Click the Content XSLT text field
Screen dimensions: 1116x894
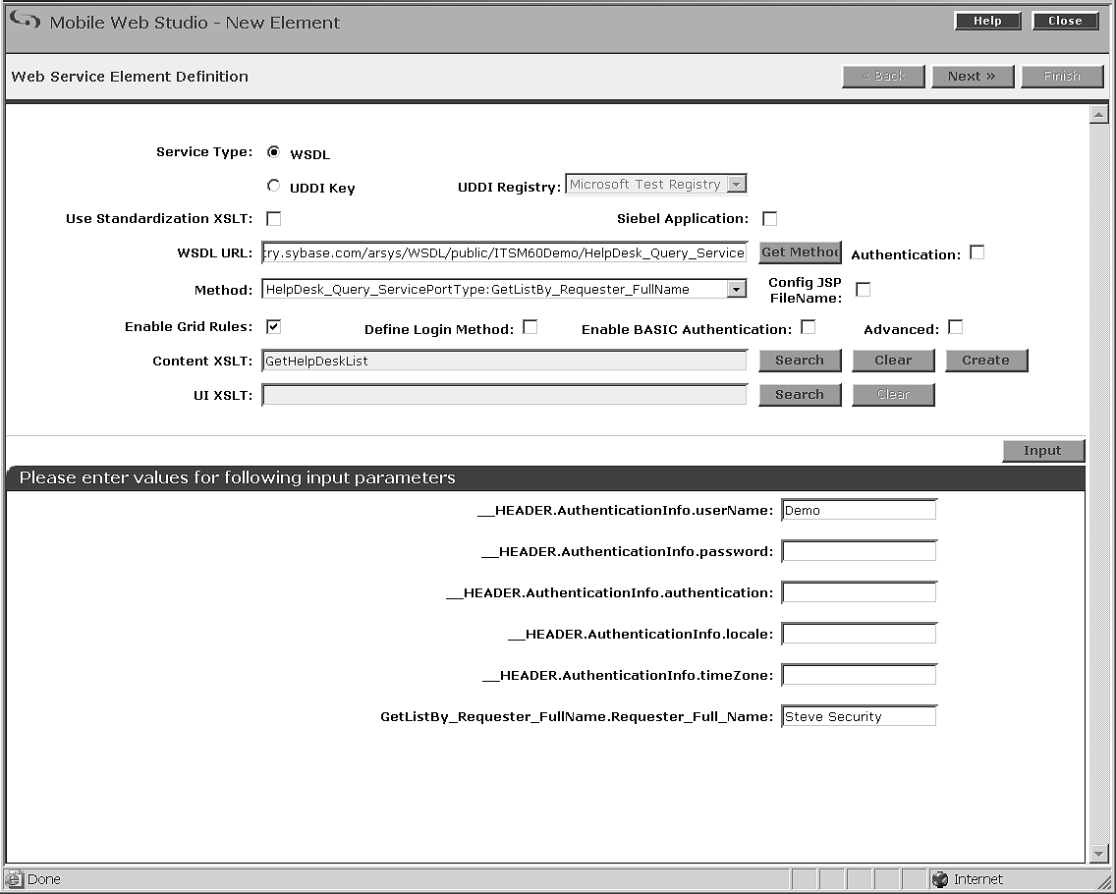tap(504, 361)
